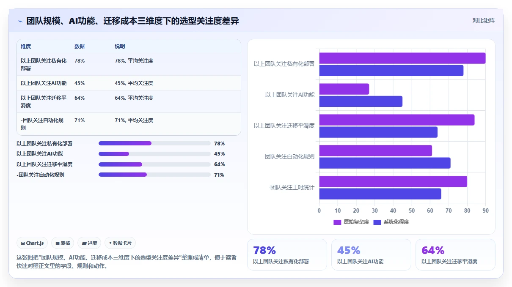Select the 数据卡片 tag
The height and width of the screenshot is (287, 512).
tap(120, 243)
